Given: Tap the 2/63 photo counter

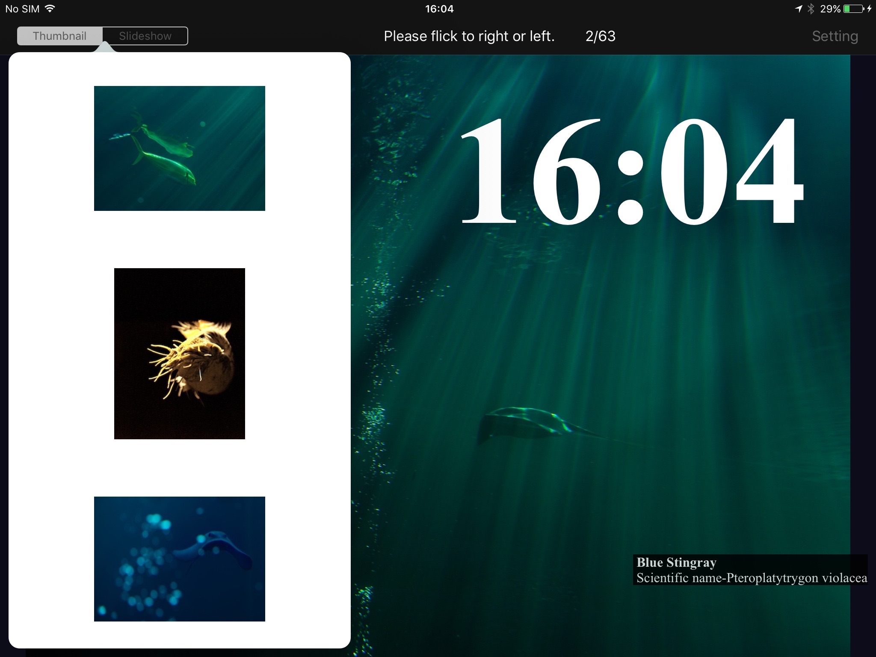Looking at the screenshot, I should click(600, 36).
